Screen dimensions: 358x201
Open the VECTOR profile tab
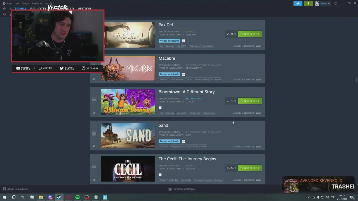[x=84, y=9]
